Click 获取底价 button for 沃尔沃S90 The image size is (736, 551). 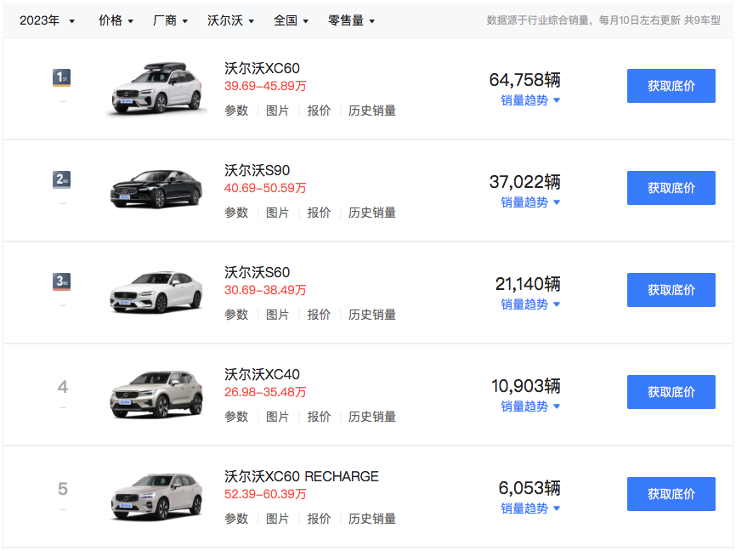tap(671, 188)
